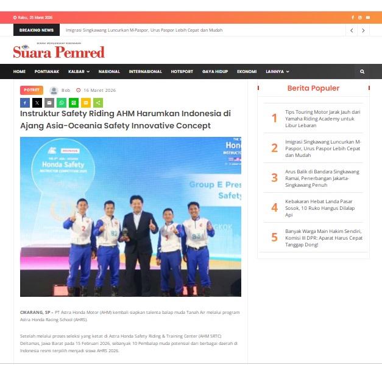
Task: Open Instagram page from top bar
Action: click(x=360, y=17)
